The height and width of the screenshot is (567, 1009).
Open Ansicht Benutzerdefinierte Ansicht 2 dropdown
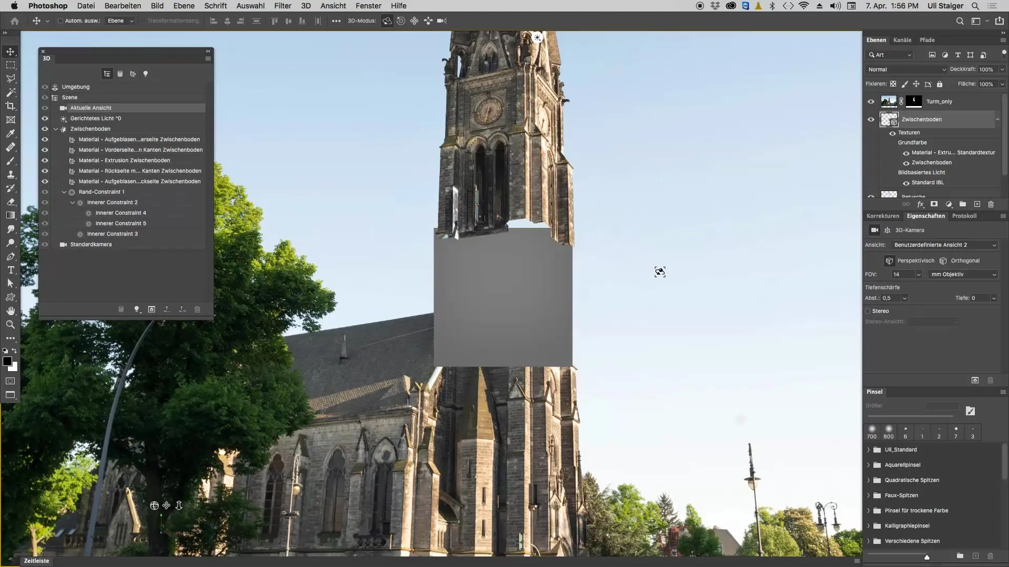click(945, 245)
